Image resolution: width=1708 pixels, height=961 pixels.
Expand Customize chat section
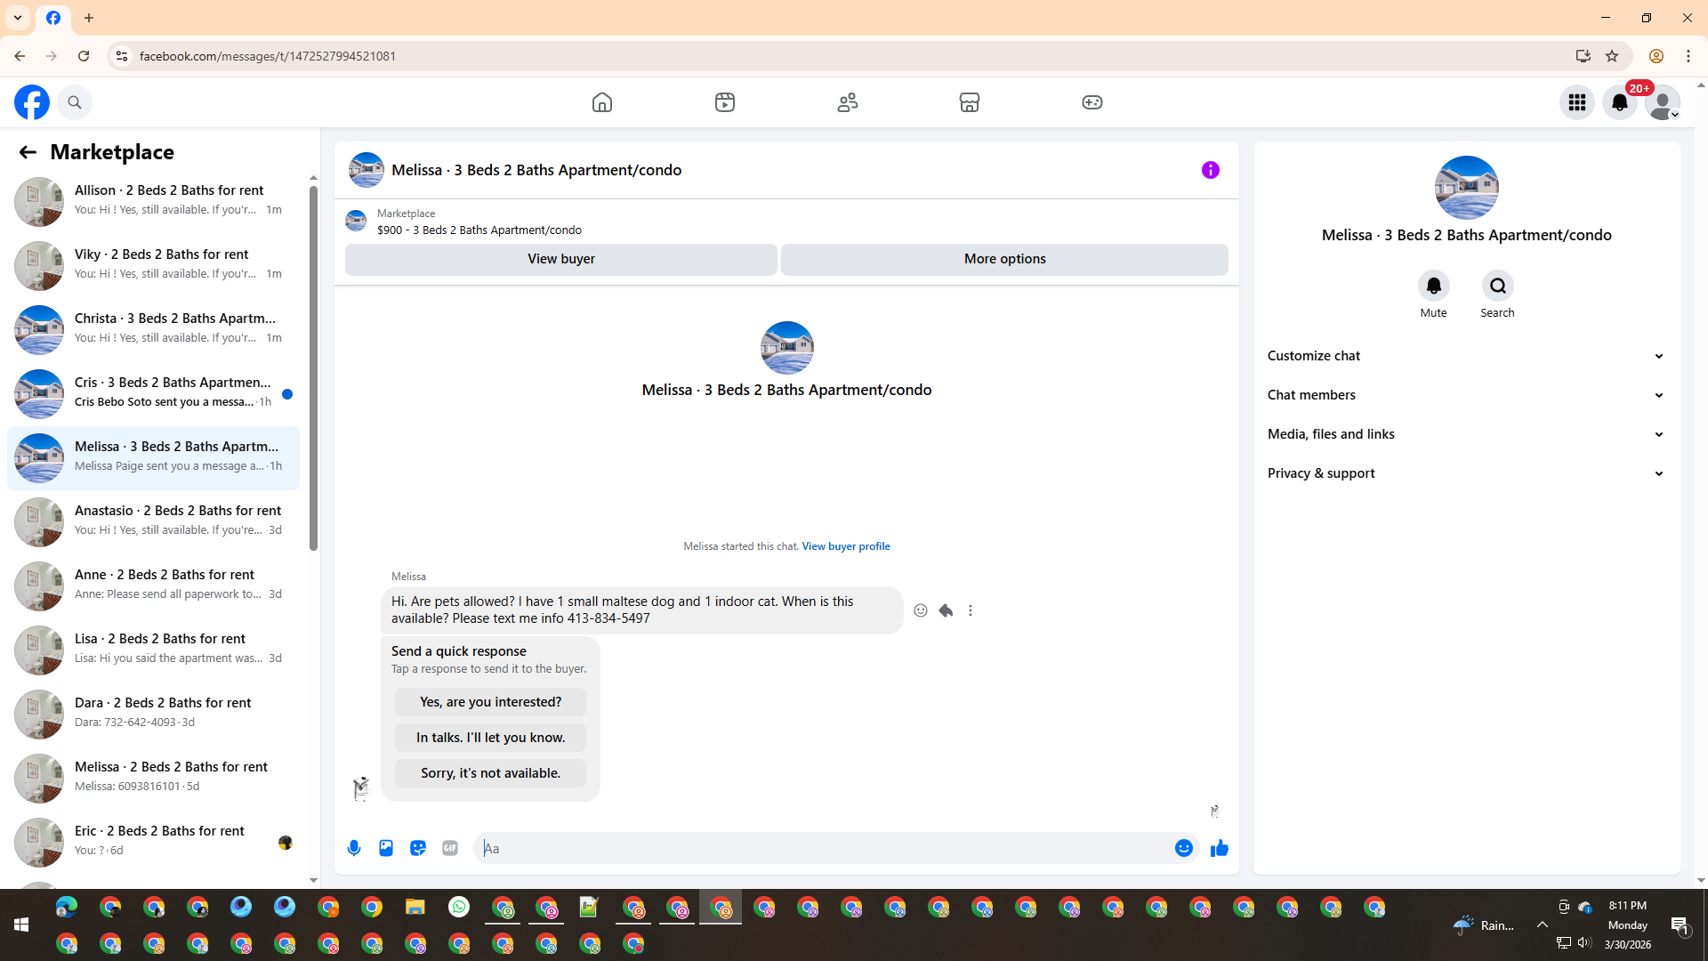[x=1465, y=356]
